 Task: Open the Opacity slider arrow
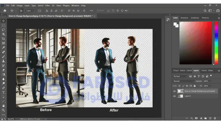pos(210,81)
